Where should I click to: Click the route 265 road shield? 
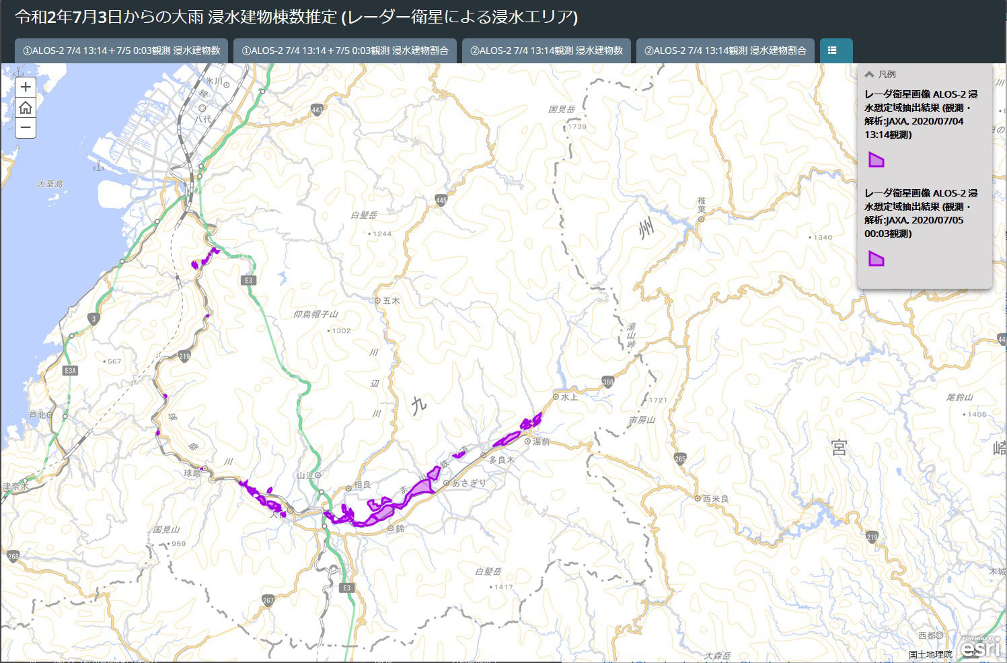680,458
